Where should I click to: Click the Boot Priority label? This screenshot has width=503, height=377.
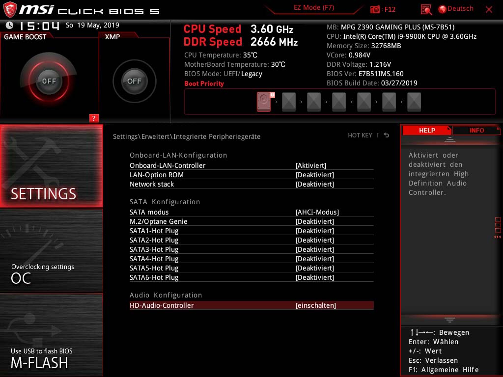(x=204, y=83)
